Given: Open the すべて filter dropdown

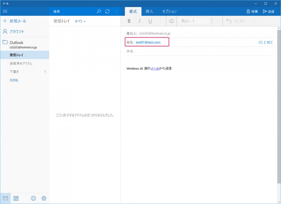Looking at the screenshot, I should (x=80, y=21).
